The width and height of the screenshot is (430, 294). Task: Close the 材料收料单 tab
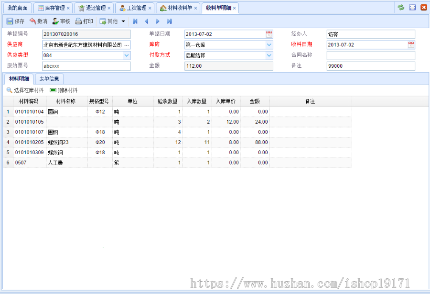coord(195,8)
